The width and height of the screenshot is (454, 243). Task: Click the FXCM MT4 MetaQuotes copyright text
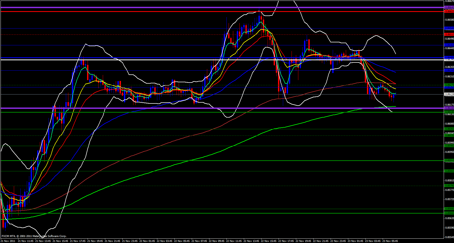click(34, 236)
